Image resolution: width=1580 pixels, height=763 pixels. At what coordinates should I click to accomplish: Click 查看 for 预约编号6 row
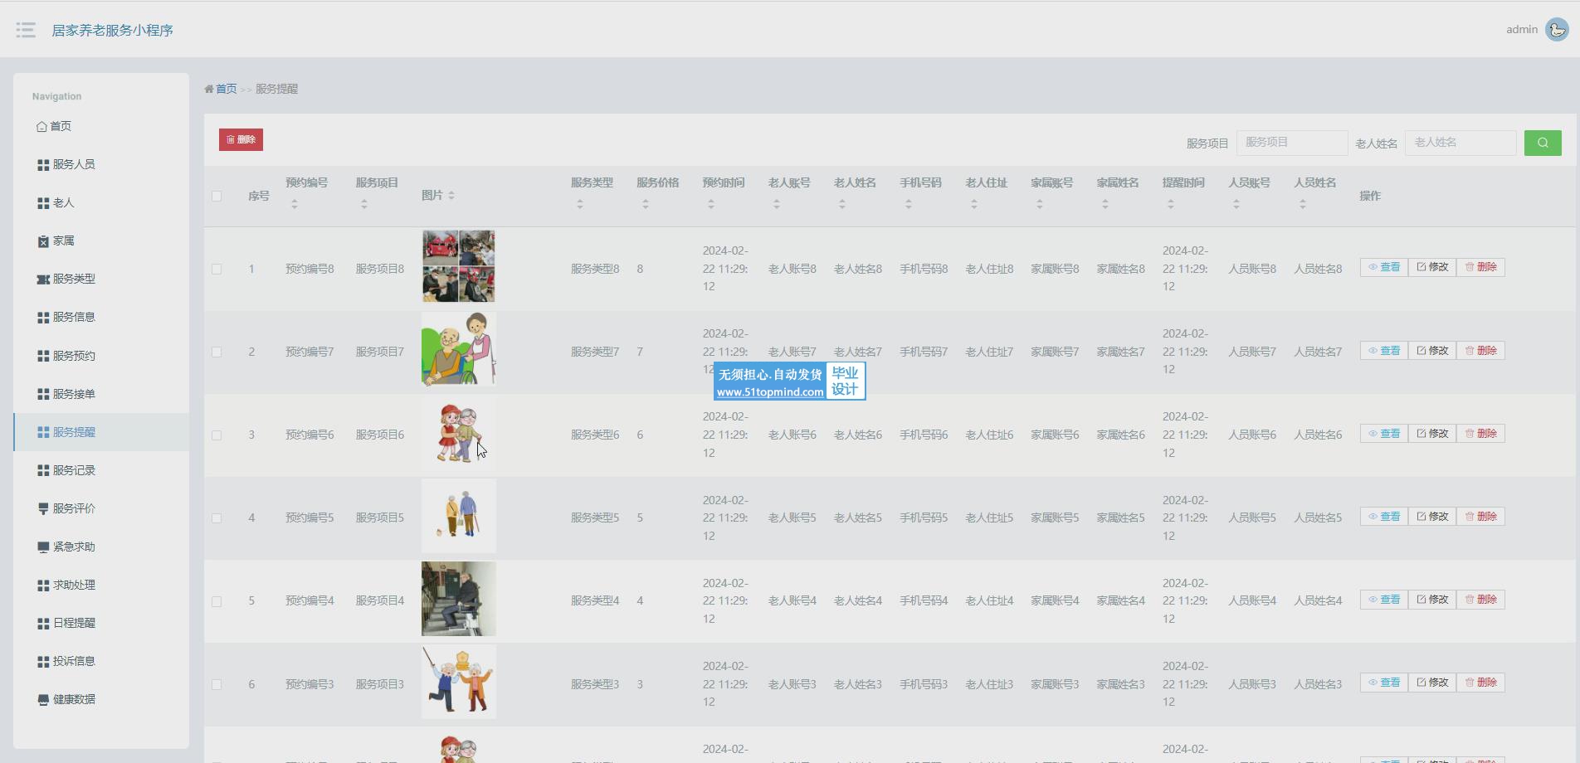tap(1383, 434)
